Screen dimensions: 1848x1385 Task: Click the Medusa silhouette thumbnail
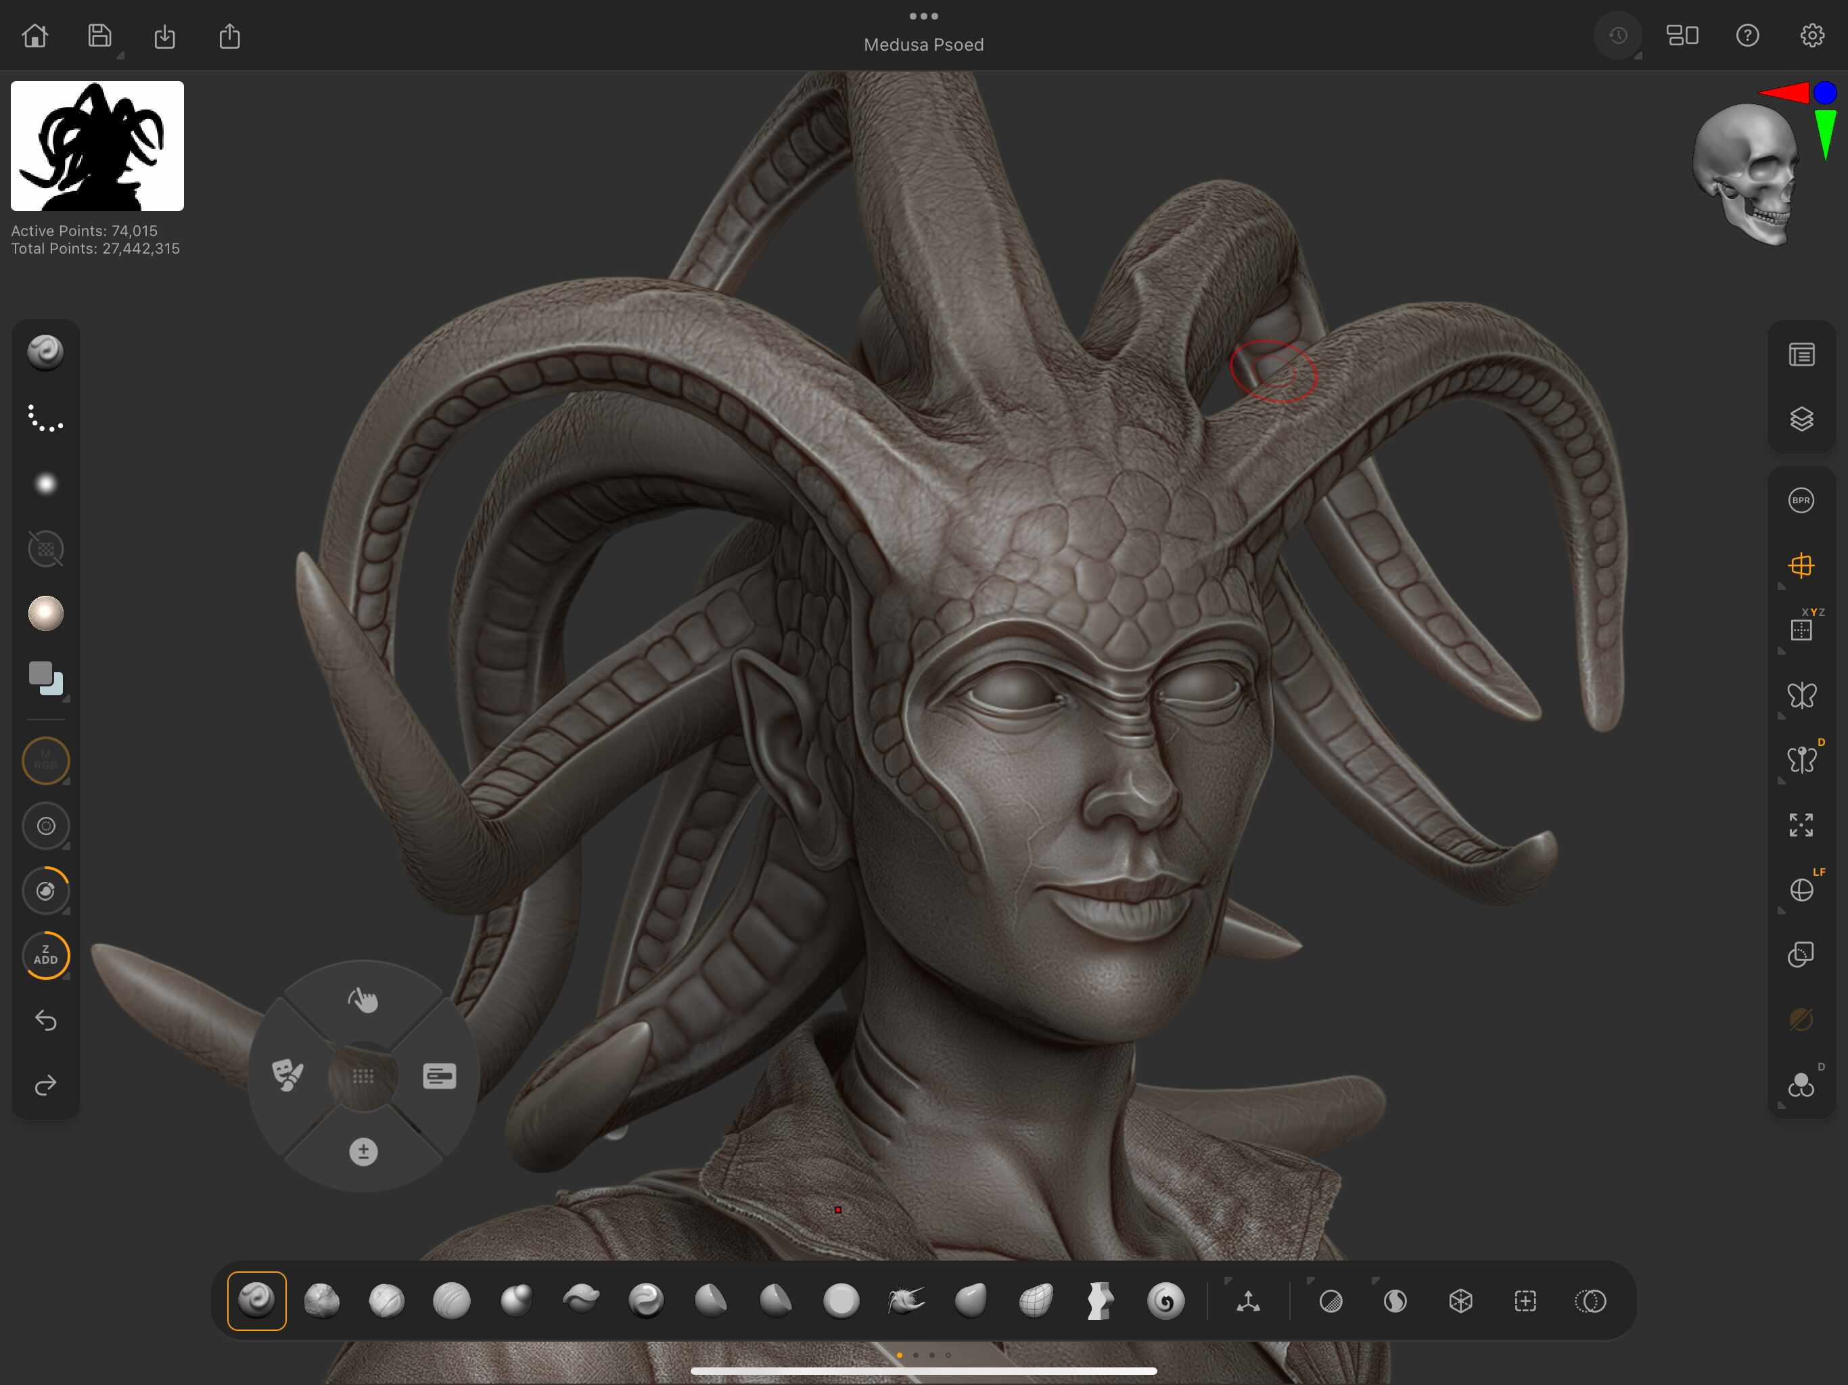click(x=97, y=145)
